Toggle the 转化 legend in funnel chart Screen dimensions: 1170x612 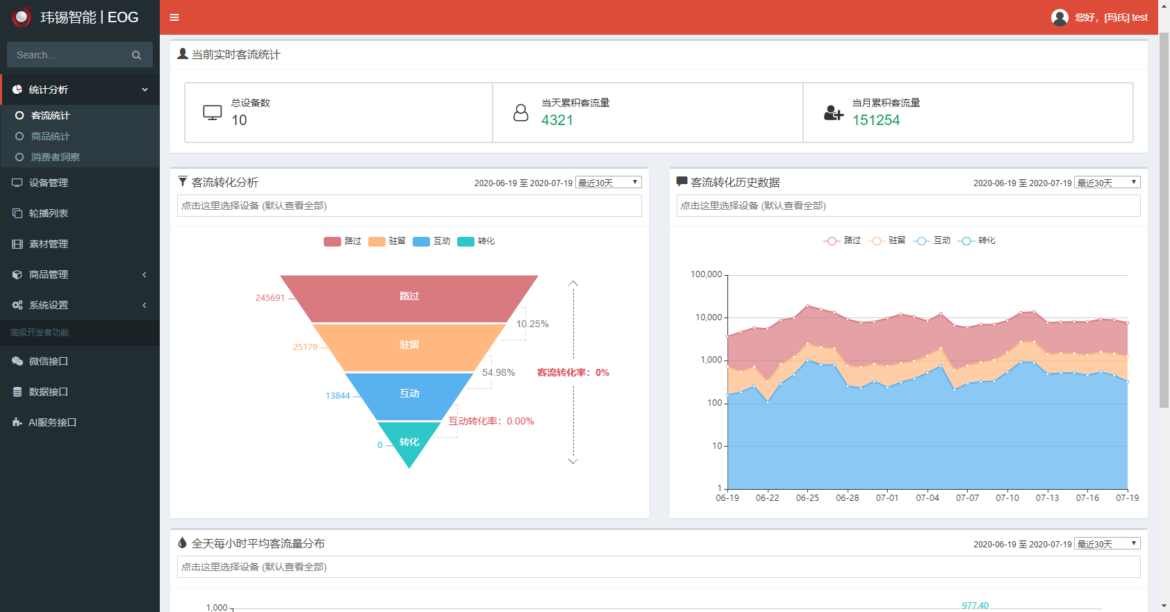[x=476, y=241]
